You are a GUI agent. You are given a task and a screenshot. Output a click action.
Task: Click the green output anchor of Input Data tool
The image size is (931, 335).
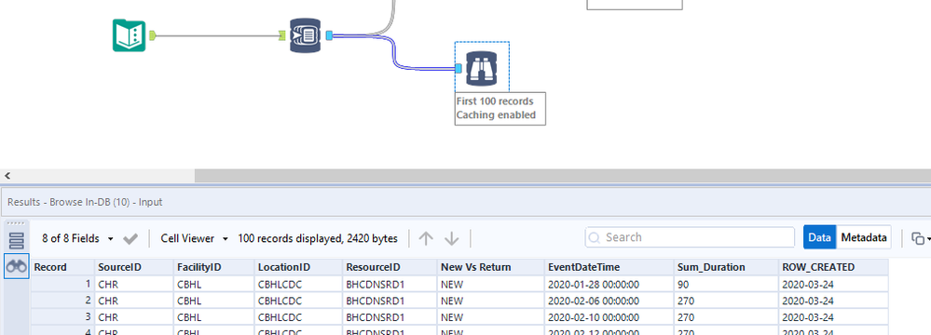153,35
